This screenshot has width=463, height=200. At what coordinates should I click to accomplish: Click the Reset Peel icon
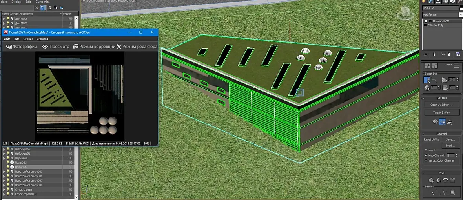pyautogui.click(x=445, y=180)
